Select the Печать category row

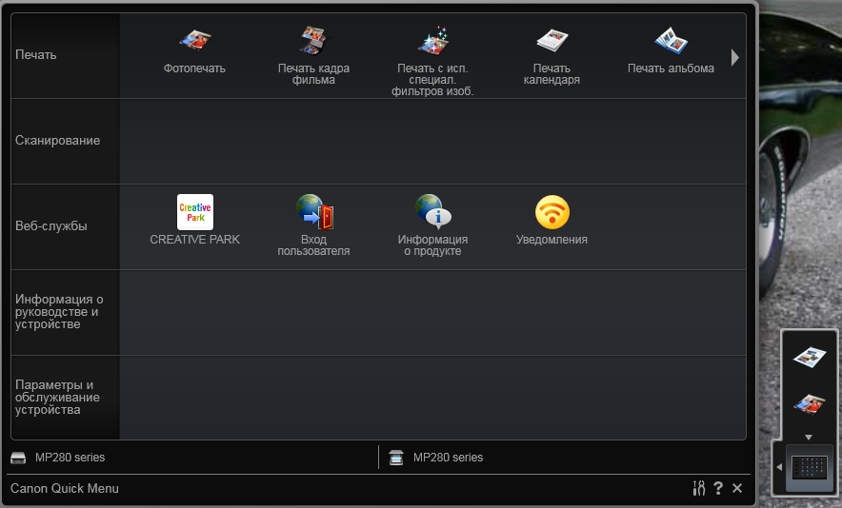coord(65,55)
